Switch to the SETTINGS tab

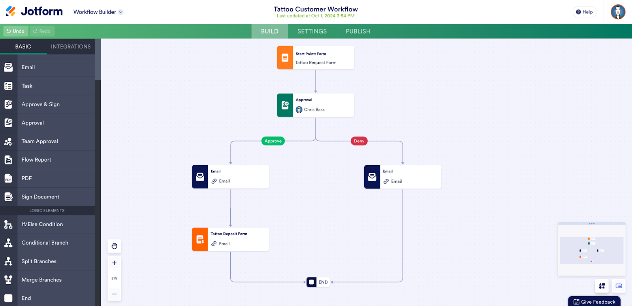pos(312,31)
